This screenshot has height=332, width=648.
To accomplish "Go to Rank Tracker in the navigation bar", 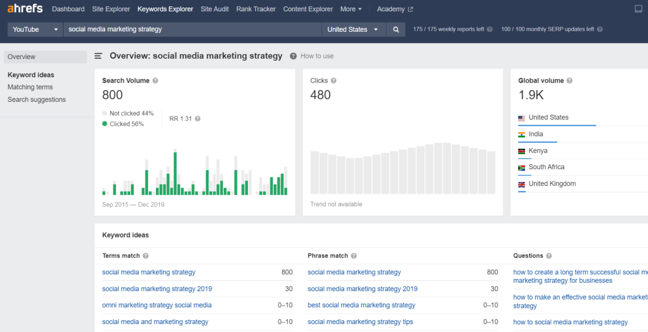I will pos(256,9).
